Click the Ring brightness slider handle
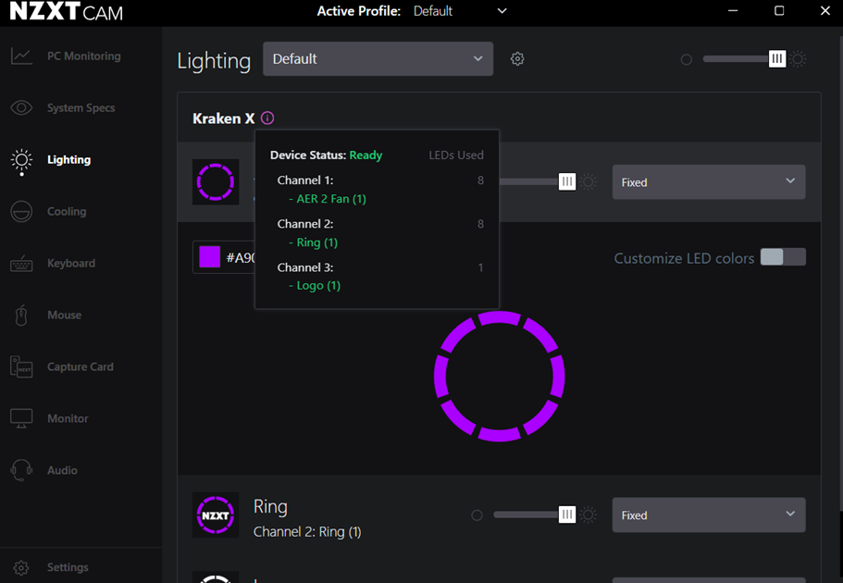The width and height of the screenshot is (843, 583). (x=566, y=515)
